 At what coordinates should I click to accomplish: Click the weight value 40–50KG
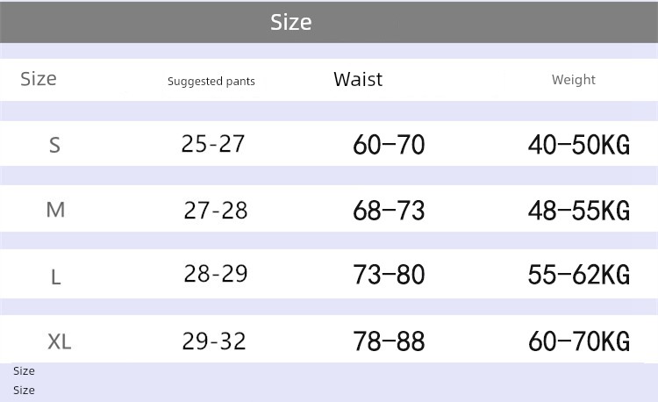579,145
